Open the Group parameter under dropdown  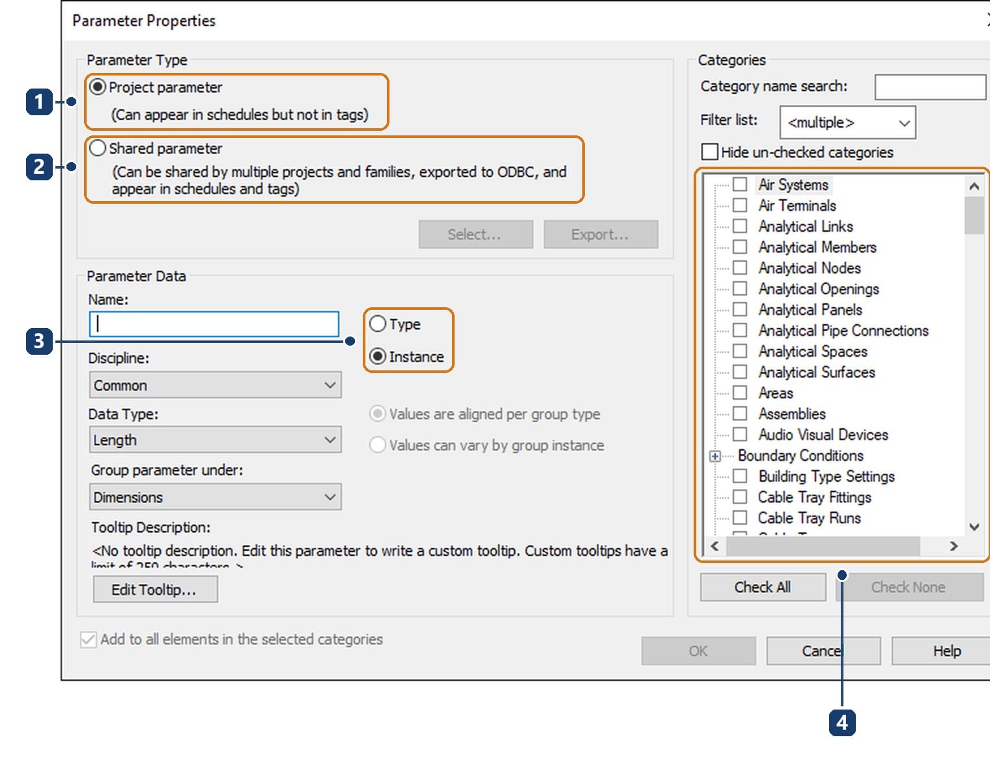click(x=215, y=497)
